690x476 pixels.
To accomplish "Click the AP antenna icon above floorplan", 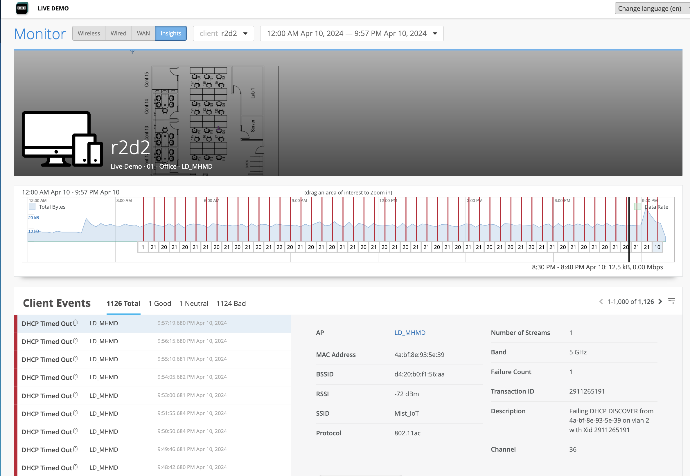I will 132,52.
